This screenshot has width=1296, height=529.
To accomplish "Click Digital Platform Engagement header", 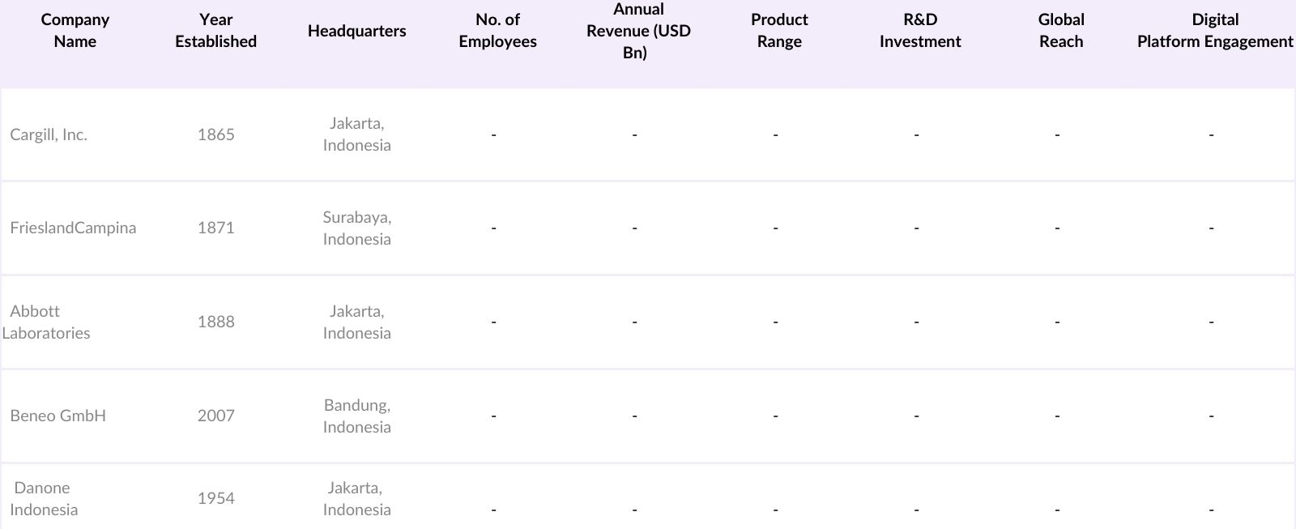I will click(x=1215, y=31).
